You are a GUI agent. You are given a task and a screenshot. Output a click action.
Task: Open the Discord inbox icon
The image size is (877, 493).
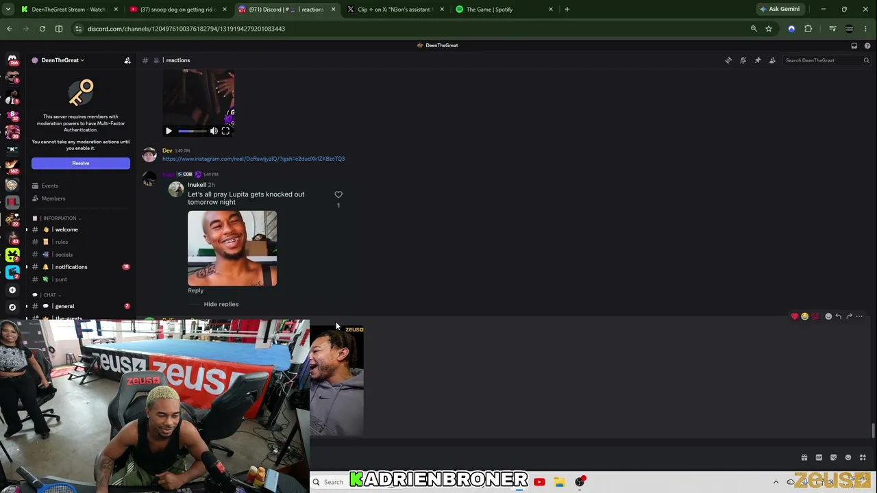tap(854, 45)
